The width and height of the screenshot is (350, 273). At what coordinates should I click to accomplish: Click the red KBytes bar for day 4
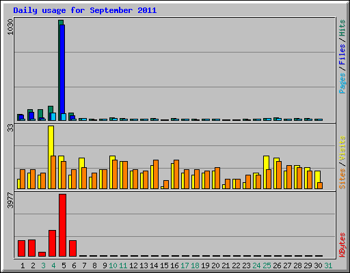[x=52, y=244]
